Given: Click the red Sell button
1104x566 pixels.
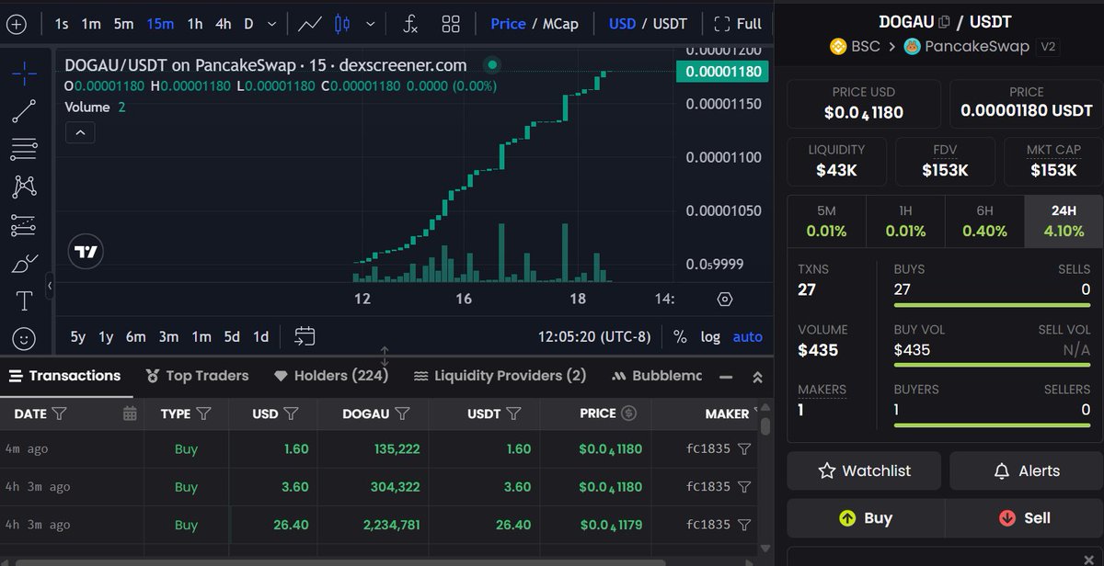Looking at the screenshot, I should tap(1024, 518).
